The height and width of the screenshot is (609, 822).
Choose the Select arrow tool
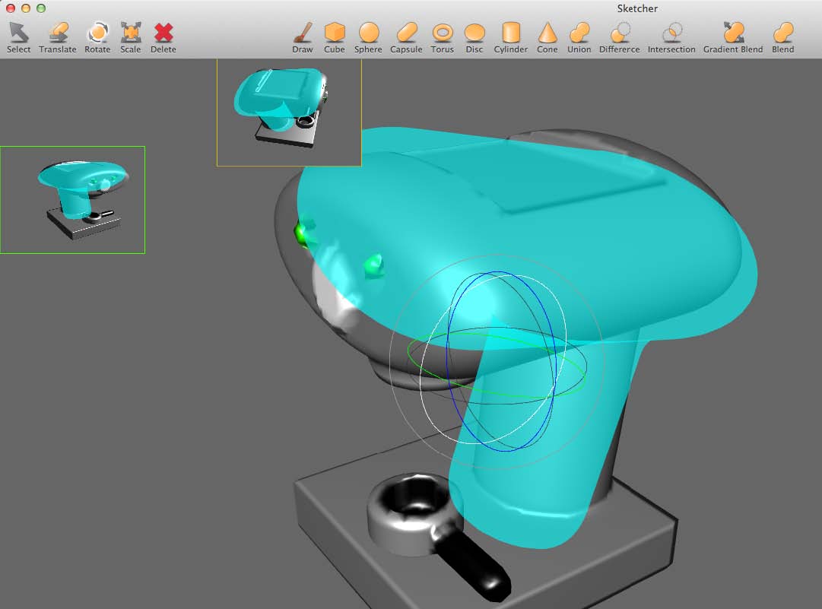(19, 38)
